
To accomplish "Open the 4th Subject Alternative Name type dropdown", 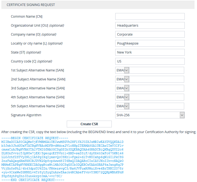I will [x=122, y=97].
